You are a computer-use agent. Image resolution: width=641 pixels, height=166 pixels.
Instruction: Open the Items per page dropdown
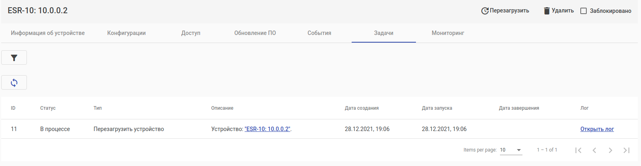(x=511, y=150)
